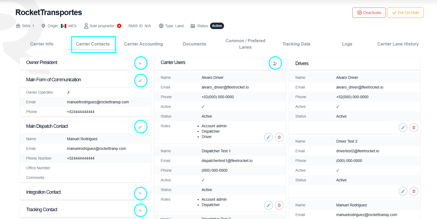
Task: View the Tracking Data tab
Action: pos(296,44)
